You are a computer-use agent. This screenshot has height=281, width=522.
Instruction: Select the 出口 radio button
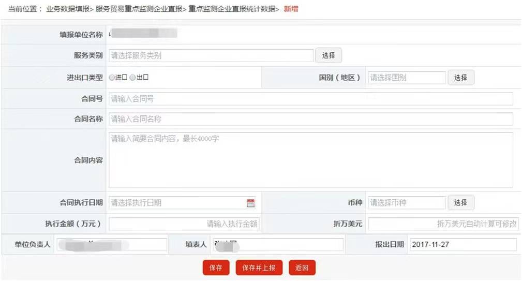[x=132, y=78]
